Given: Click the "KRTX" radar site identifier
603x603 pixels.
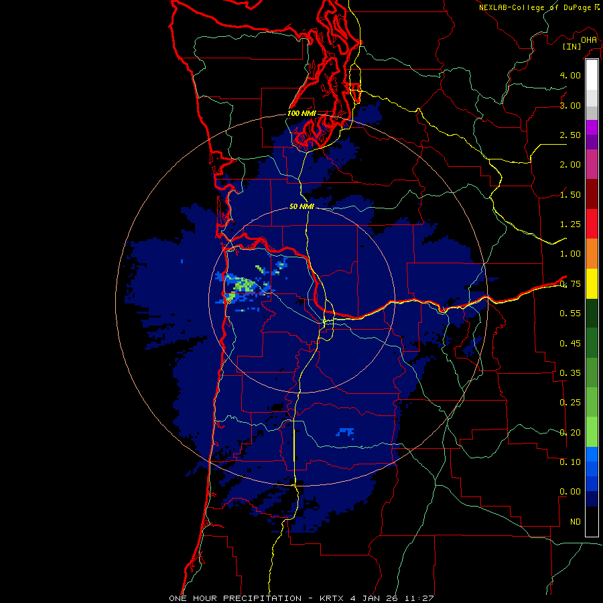Looking at the screenshot, I should (332, 598).
